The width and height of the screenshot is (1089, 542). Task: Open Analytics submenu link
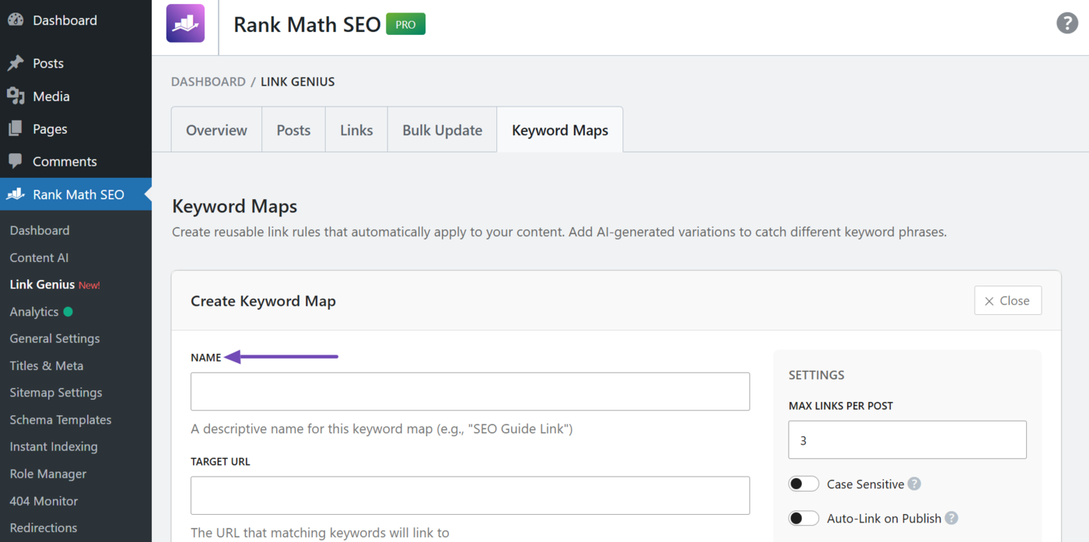[x=34, y=312]
